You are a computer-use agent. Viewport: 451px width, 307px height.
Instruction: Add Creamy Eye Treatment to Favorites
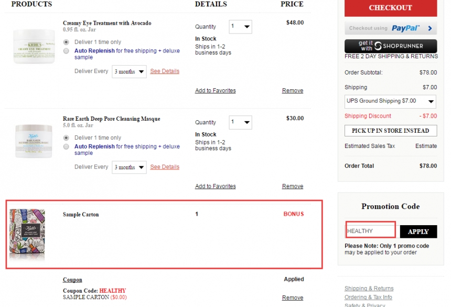(x=215, y=90)
